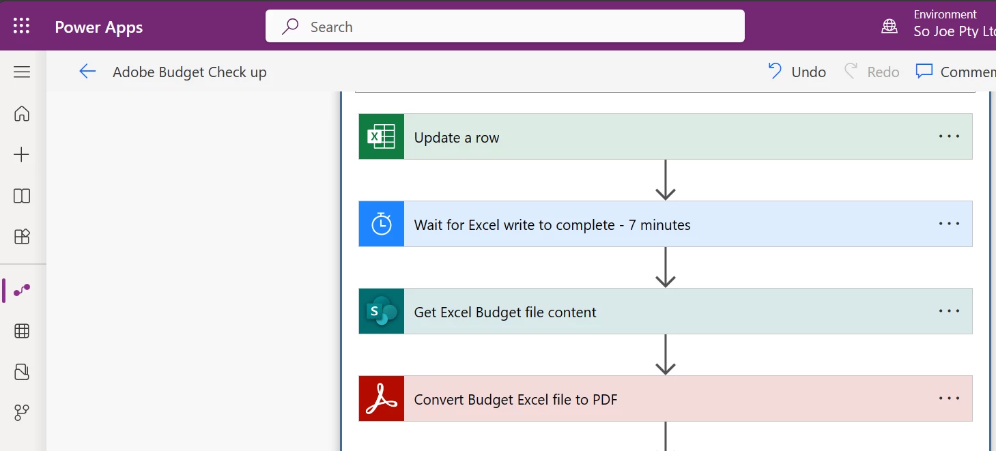Open the Environment globe icon
This screenshot has width=996, height=451.
[x=890, y=26]
